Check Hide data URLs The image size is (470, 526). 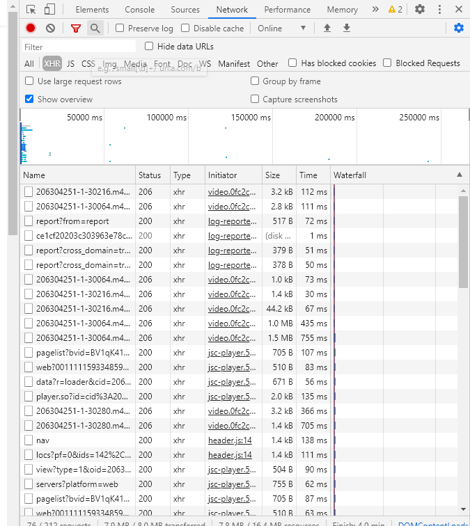149,46
